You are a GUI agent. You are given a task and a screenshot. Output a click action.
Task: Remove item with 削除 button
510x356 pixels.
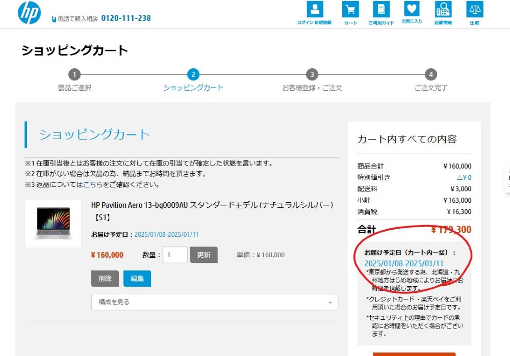(105, 279)
